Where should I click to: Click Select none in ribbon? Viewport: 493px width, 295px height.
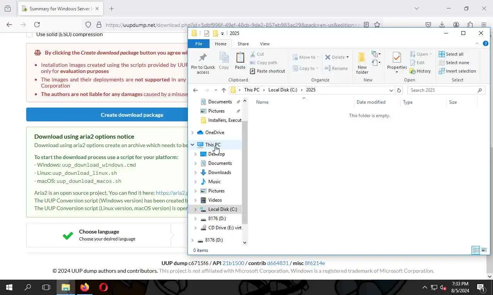[x=454, y=63]
